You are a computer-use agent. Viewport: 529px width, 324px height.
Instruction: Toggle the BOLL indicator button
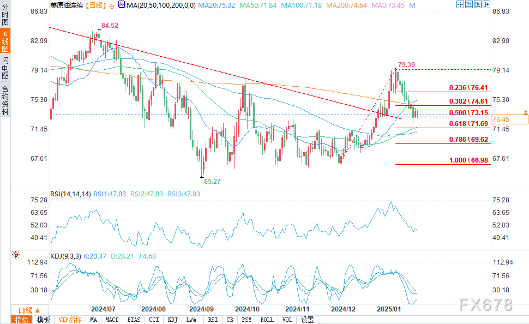267,320
